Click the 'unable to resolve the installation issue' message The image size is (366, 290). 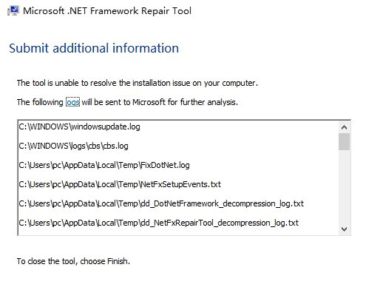138,83
